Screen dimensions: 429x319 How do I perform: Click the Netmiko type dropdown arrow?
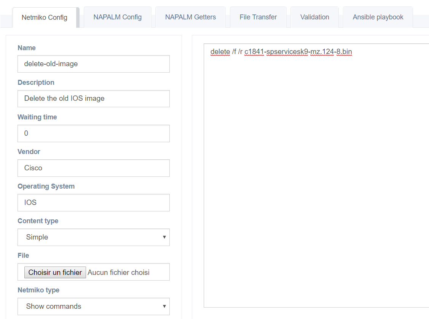click(164, 306)
